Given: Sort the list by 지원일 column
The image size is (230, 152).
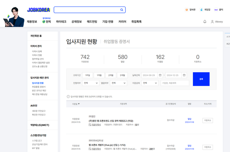Looking at the screenshot, I should point(76,104).
